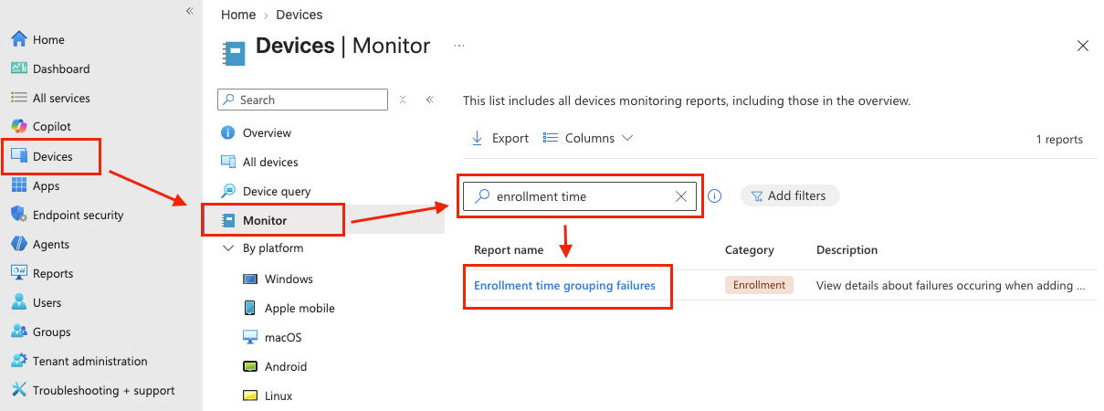Click the All devices icon
Viewport: 1104px width, 411px height.
[x=228, y=162]
